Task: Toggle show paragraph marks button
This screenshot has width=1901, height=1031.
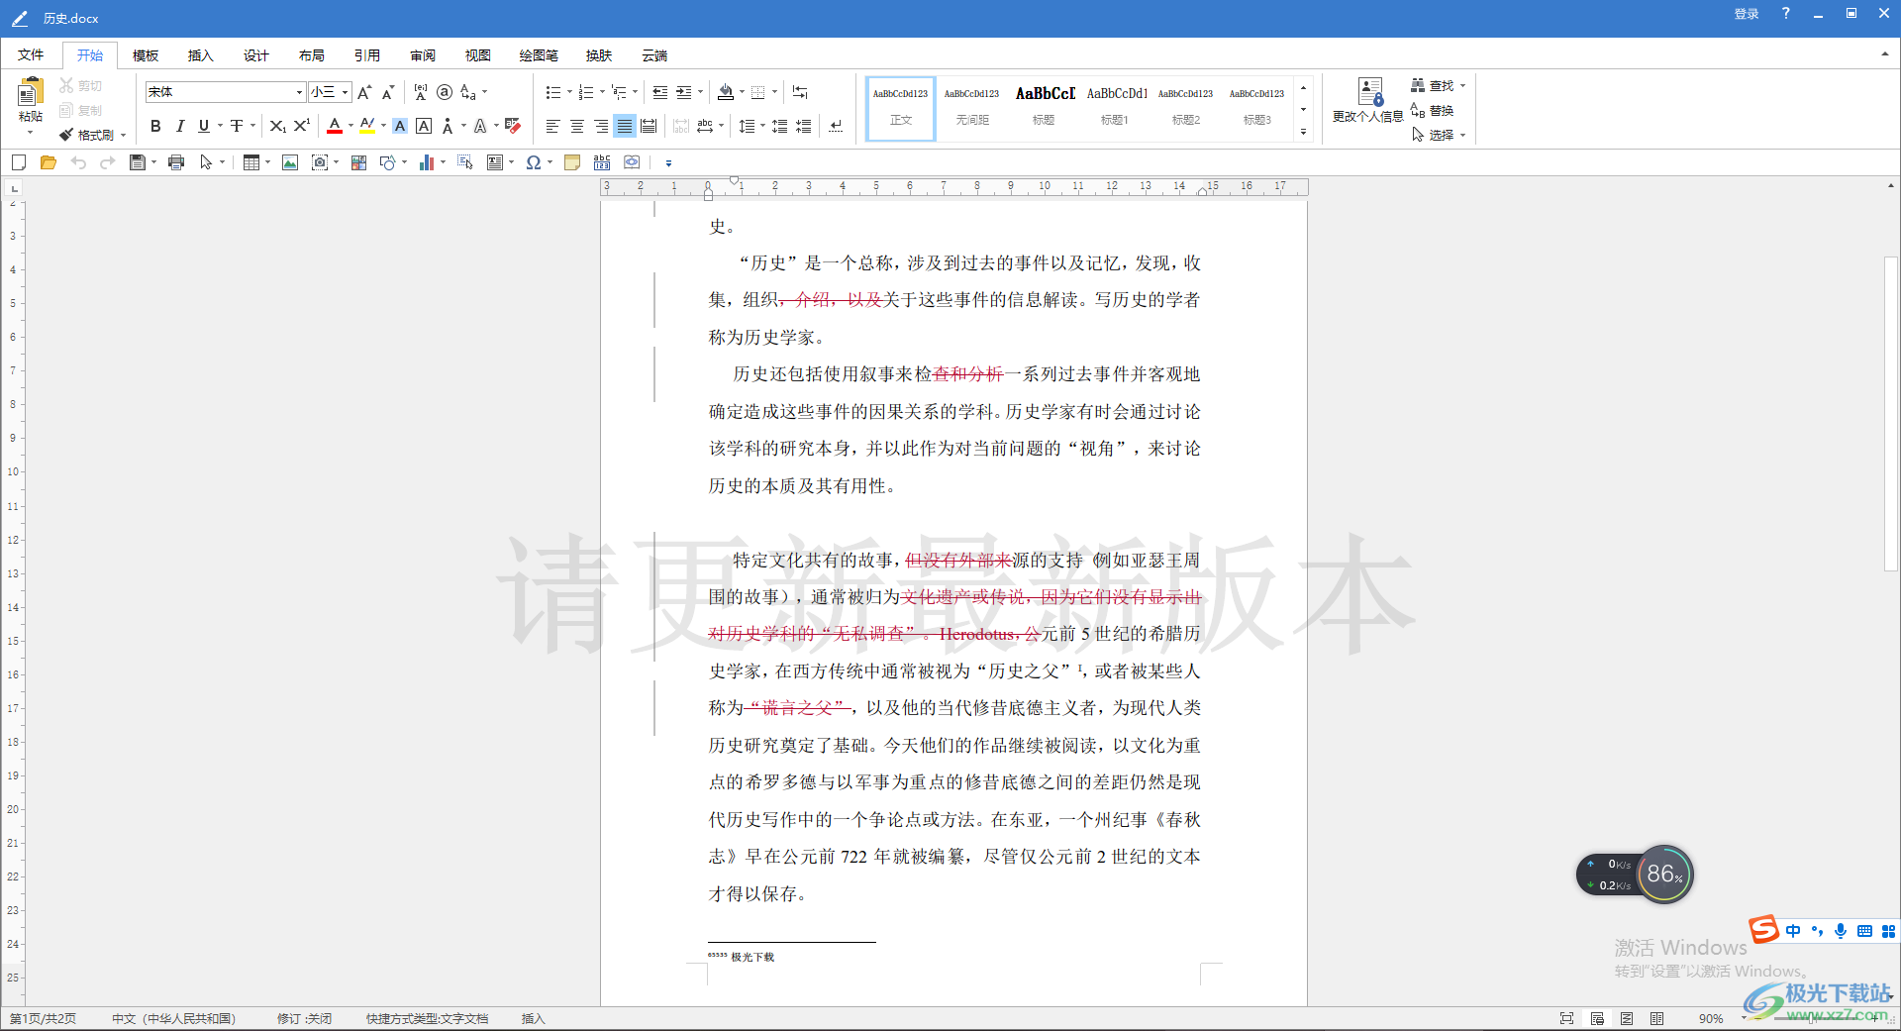Action: pyautogui.click(x=836, y=126)
